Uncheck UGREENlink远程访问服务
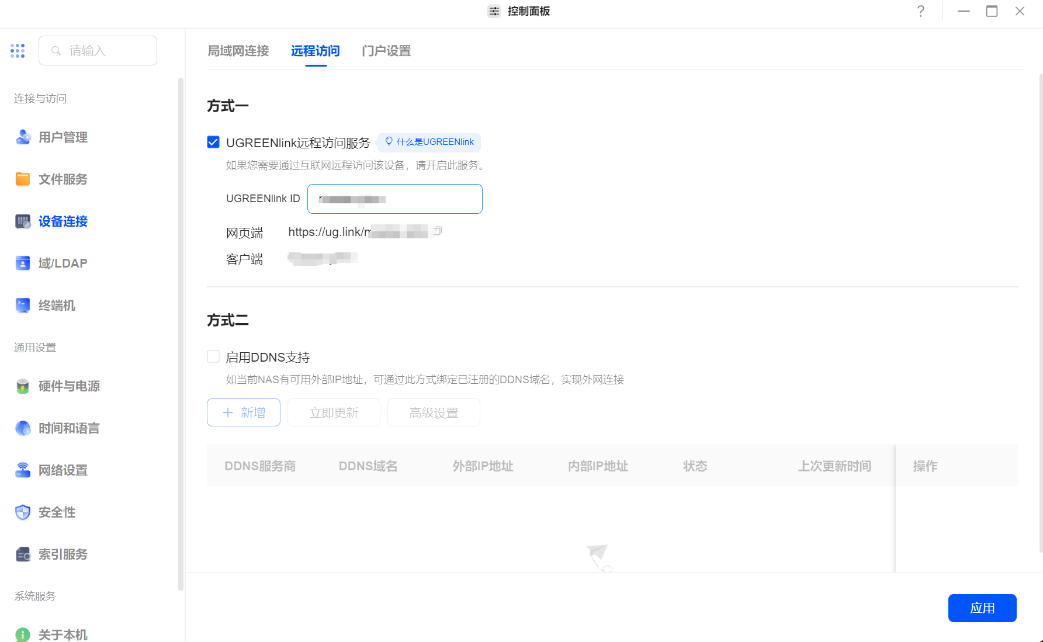Screen dimensions: 1043x642 213,141
